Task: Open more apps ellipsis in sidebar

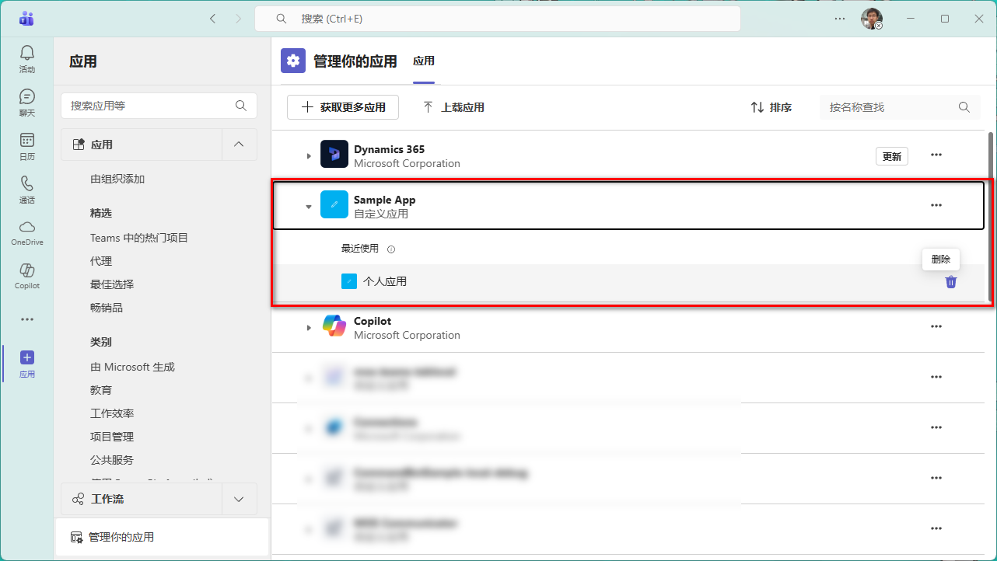Action: [27, 319]
